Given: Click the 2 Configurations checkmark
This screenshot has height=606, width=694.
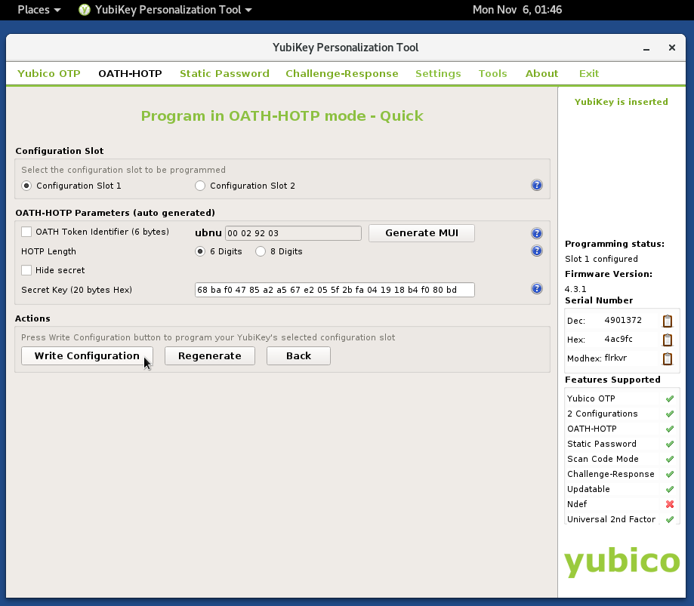Looking at the screenshot, I should coord(670,414).
